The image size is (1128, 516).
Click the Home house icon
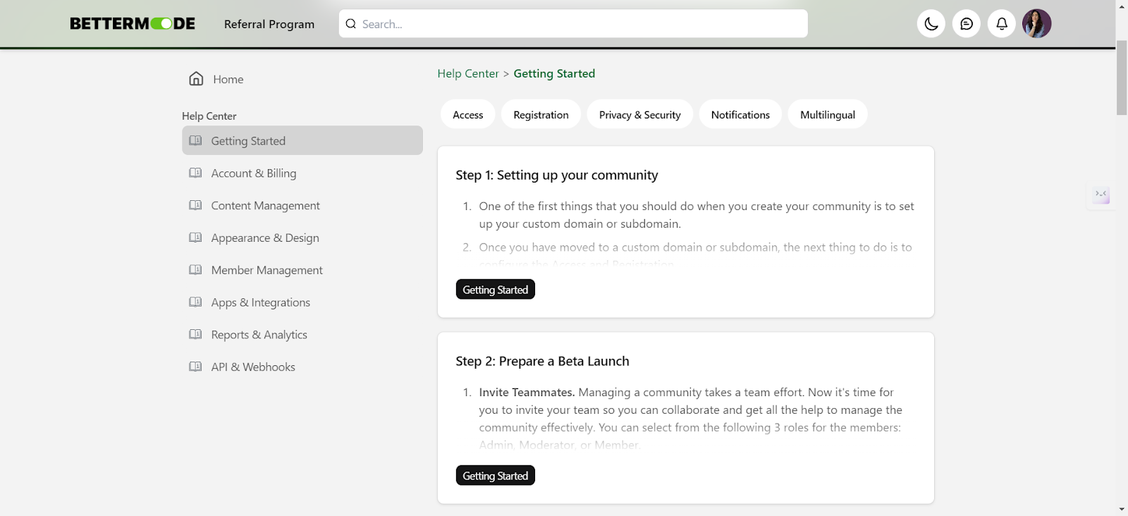pos(196,79)
